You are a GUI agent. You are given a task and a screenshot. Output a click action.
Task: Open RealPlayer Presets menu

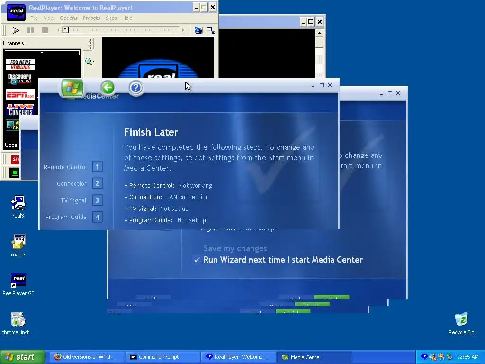pos(91,18)
